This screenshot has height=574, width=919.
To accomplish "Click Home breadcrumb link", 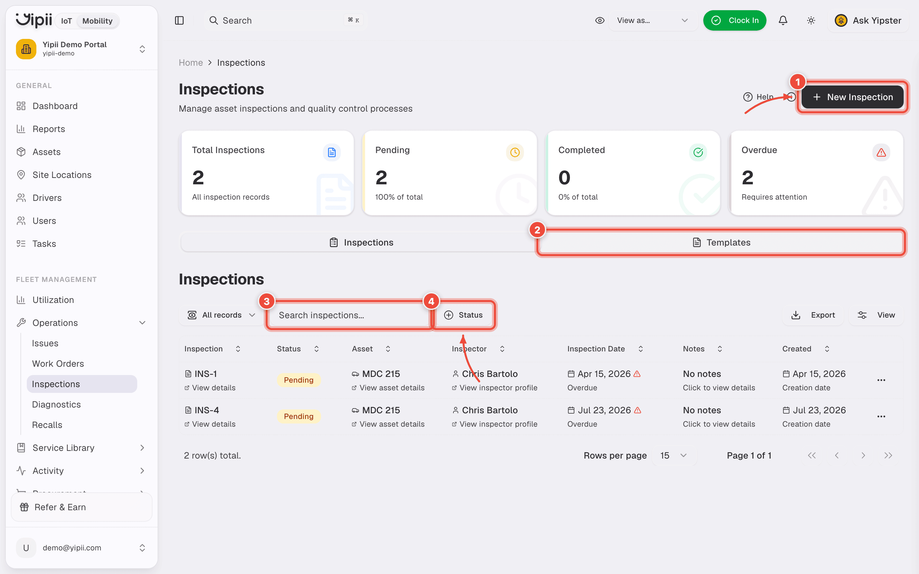I will click(191, 63).
